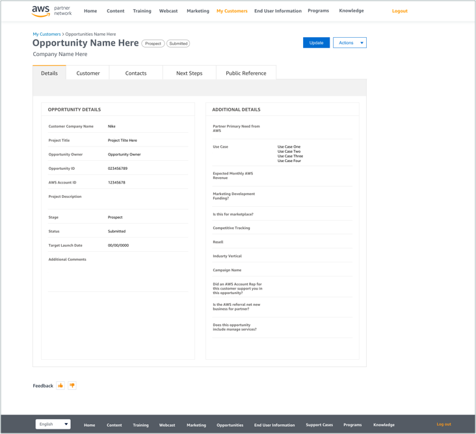This screenshot has height=434, width=476.
Task: Click the Prospect badge beside title
Action: click(153, 44)
